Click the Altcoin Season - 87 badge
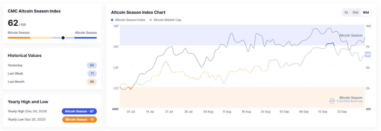 point(79,111)
